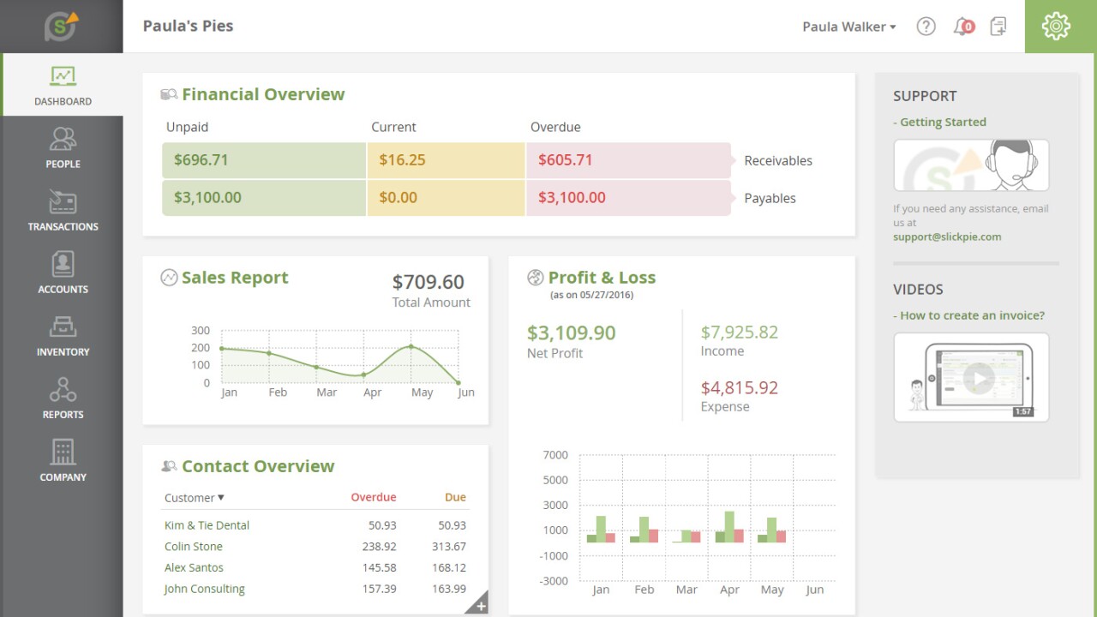This screenshot has height=617, width=1097.
Task: Click the SlickPie logo in top-left
Action: pos(61,27)
